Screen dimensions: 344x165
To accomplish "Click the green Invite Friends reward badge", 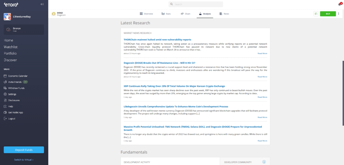I will tap(25, 82).
